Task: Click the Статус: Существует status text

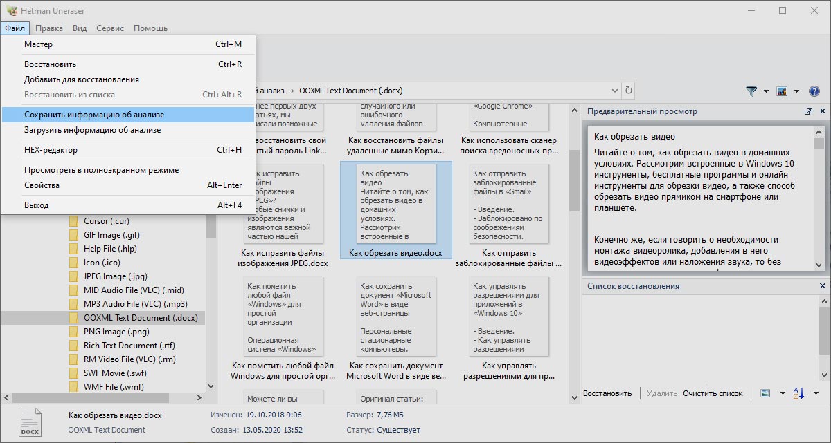Action: 383,430
